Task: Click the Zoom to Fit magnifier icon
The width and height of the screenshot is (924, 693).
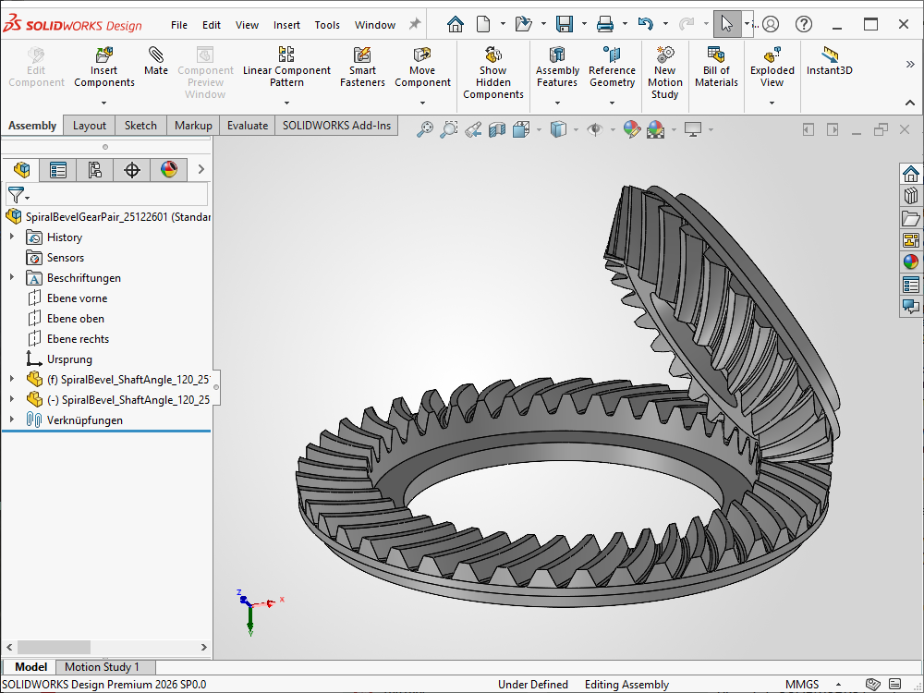Action: (425, 130)
